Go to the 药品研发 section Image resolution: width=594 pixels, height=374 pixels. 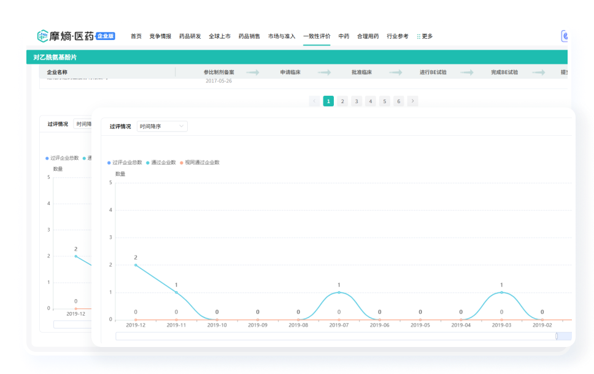[190, 36]
